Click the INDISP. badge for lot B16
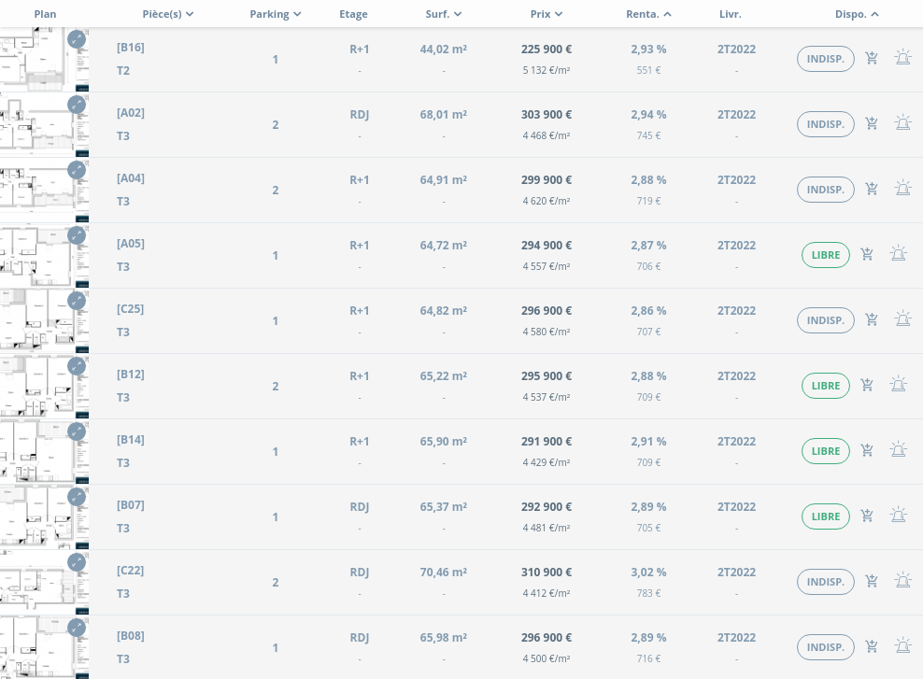Image resolution: width=923 pixels, height=679 pixels. 826,59
